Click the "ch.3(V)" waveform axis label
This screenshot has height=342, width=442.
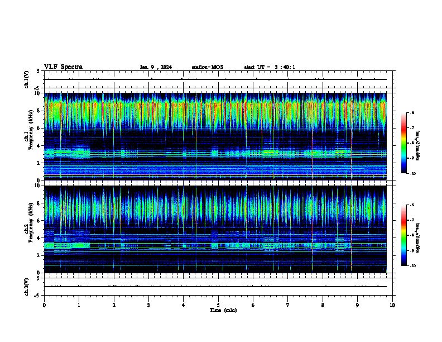click(27, 287)
